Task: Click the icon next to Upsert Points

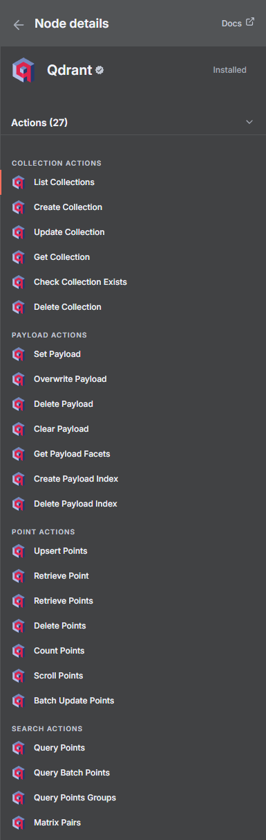Action: (x=19, y=551)
